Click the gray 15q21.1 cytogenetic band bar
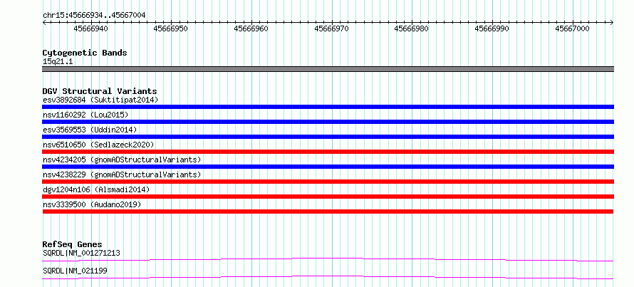The width and height of the screenshot is (634, 287). (328, 69)
